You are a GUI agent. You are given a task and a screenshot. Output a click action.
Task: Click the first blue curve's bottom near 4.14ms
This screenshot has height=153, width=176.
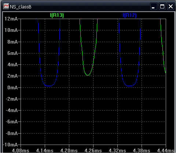point(49,86)
